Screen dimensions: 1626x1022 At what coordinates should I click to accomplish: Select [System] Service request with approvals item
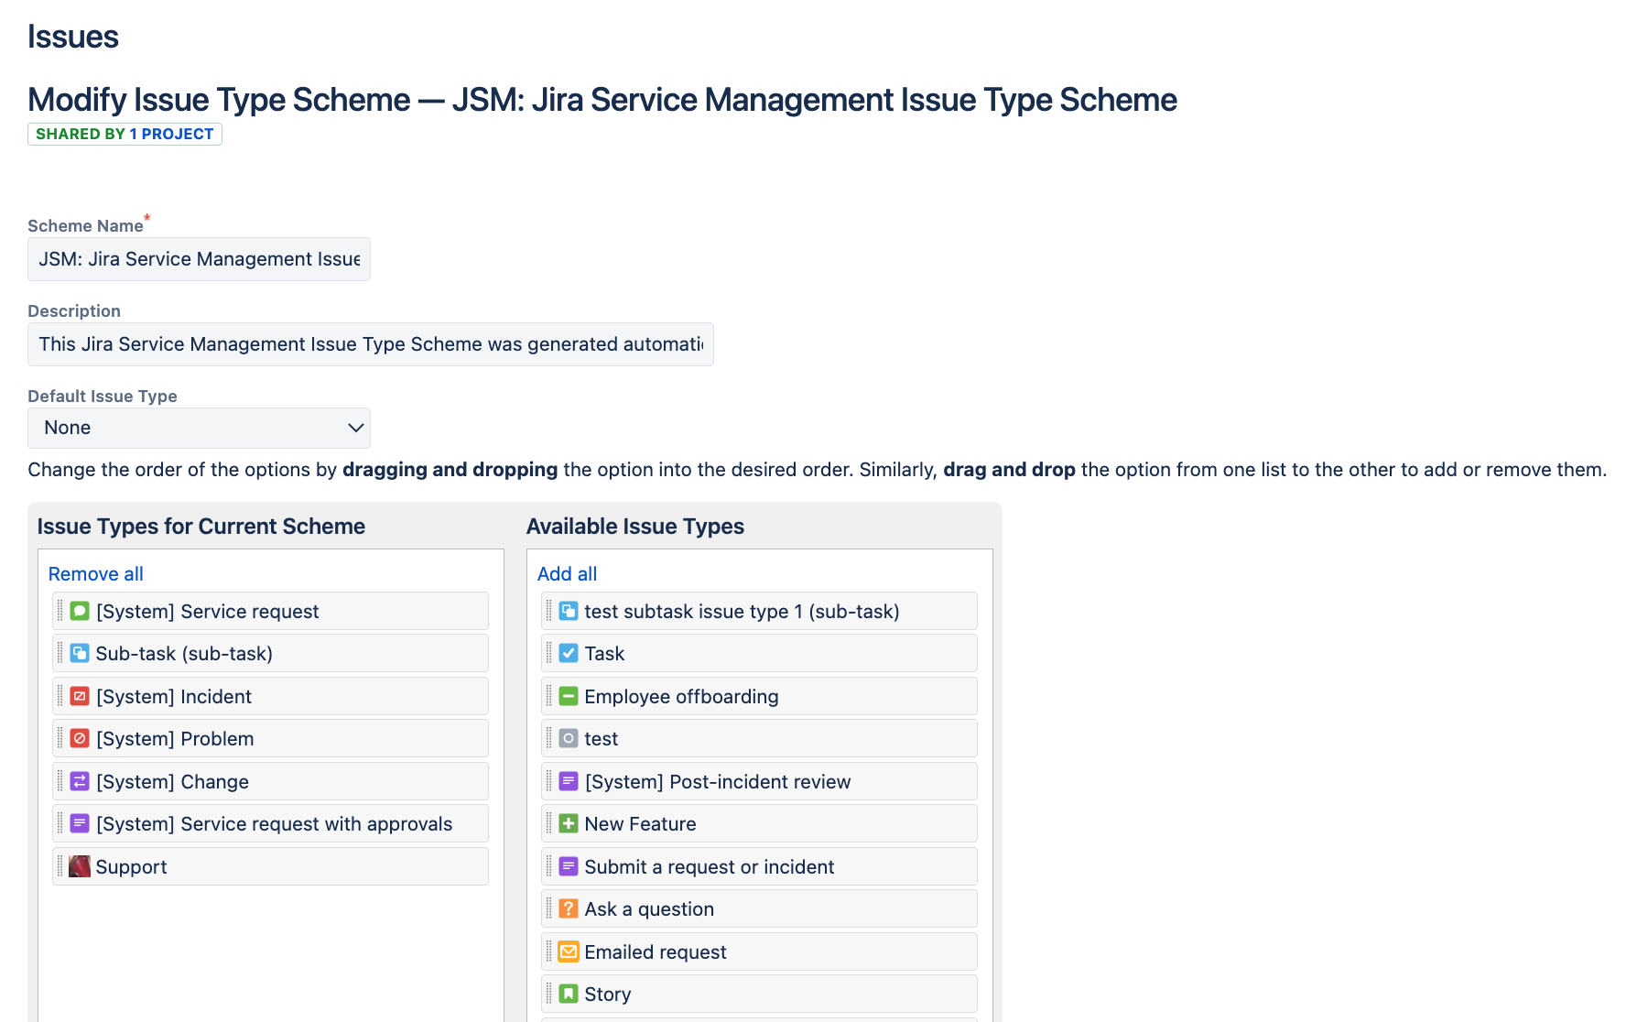(x=270, y=823)
